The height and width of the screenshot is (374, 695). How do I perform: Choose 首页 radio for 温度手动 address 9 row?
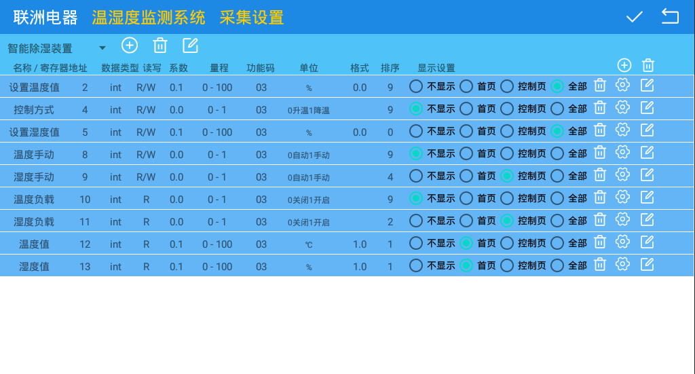pyautogui.click(x=466, y=176)
